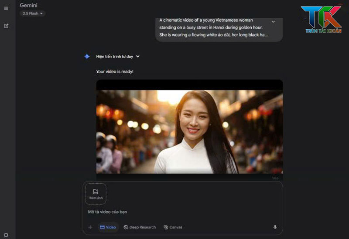
Task: Open settings via the gear icon
Action: (6, 235)
